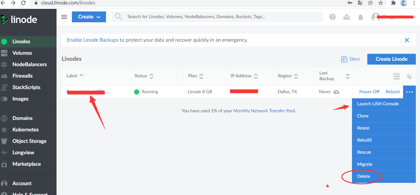Select Resize from the actions menu

(384, 128)
